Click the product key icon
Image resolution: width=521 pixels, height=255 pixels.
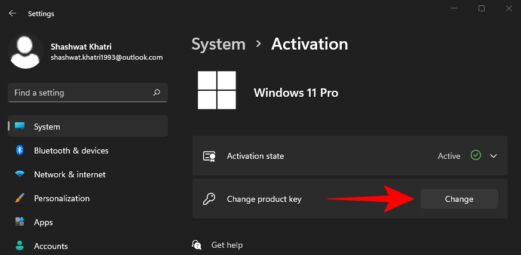tap(209, 199)
